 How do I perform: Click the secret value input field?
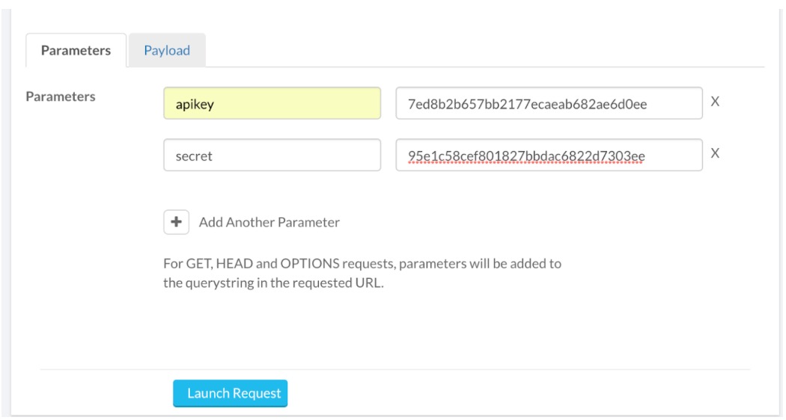tap(549, 156)
